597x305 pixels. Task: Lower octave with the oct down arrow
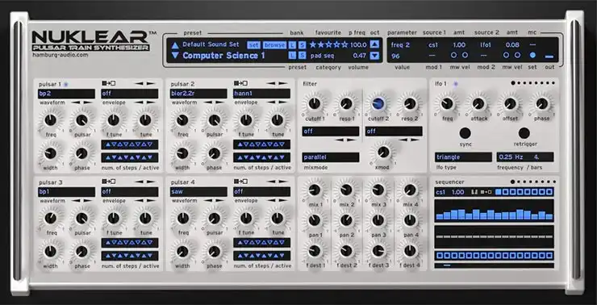[x=374, y=56]
